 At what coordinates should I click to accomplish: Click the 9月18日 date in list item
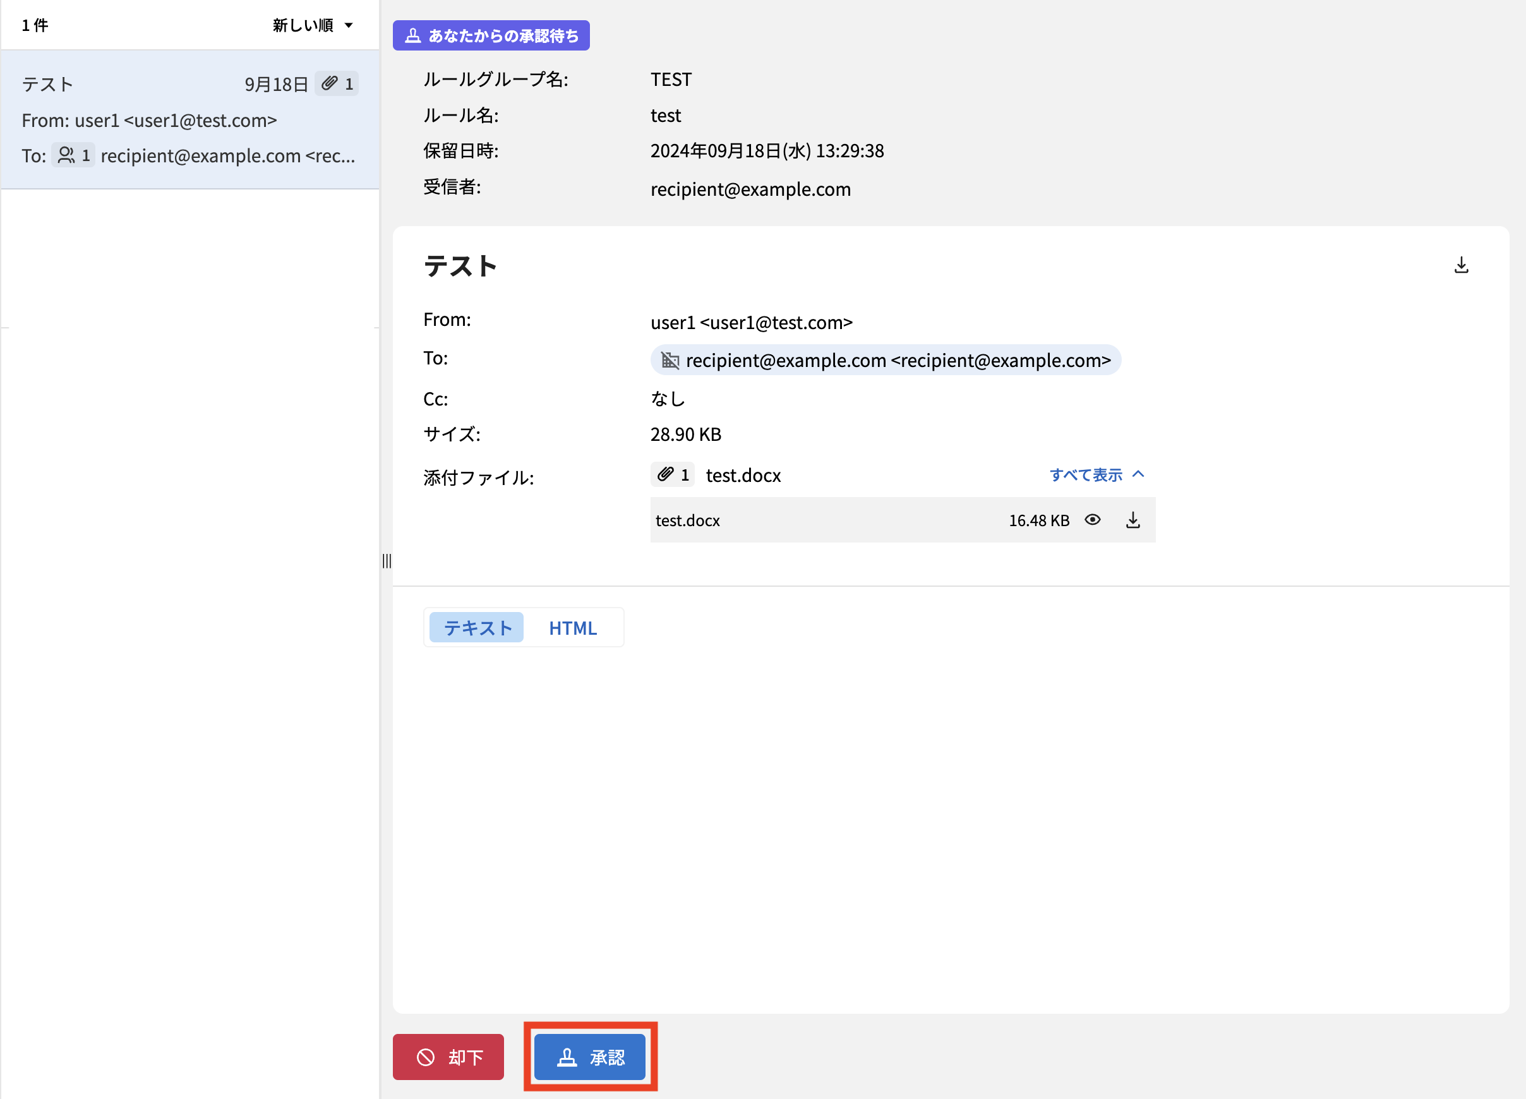coord(276,84)
